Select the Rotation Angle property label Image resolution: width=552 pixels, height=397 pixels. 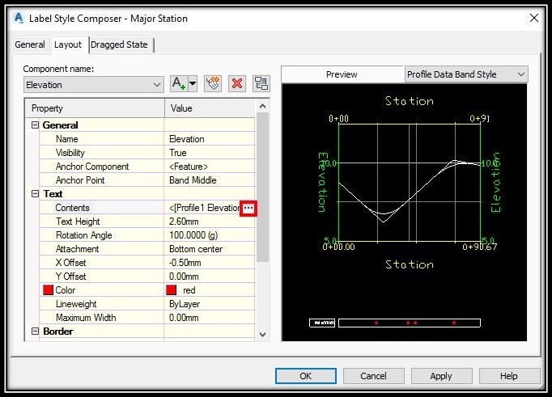pos(84,235)
